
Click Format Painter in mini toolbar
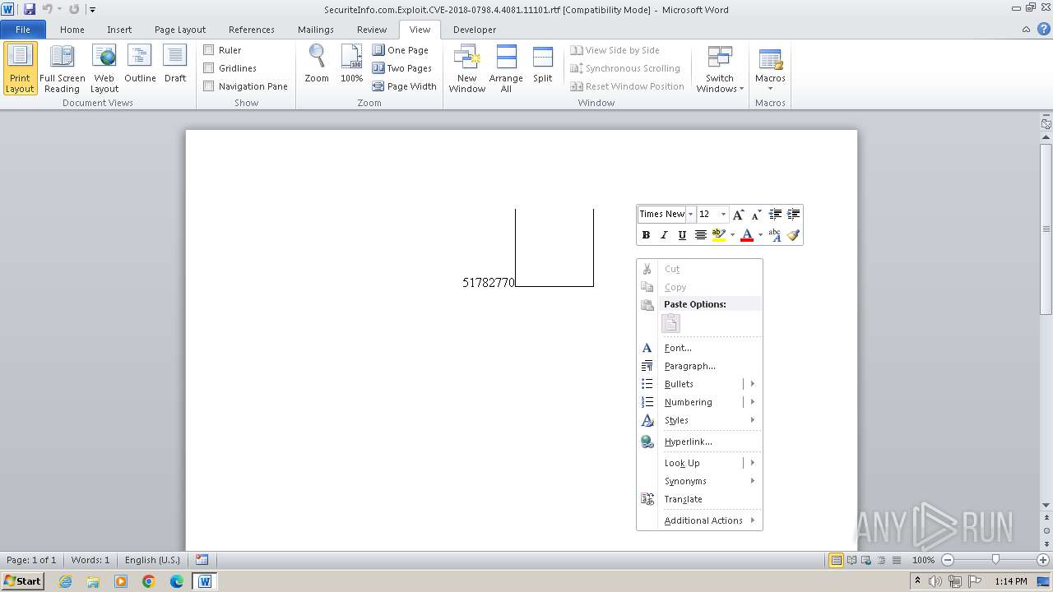(x=793, y=235)
